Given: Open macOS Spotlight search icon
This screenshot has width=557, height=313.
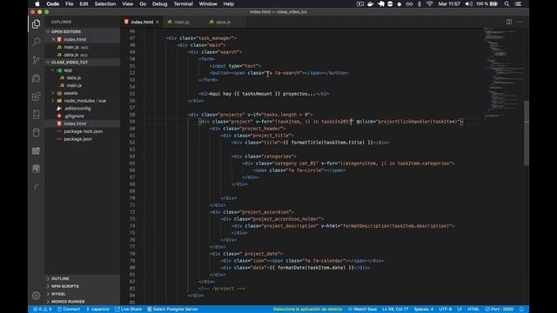Looking at the screenshot, I should pyautogui.click(x=507, y=3).
